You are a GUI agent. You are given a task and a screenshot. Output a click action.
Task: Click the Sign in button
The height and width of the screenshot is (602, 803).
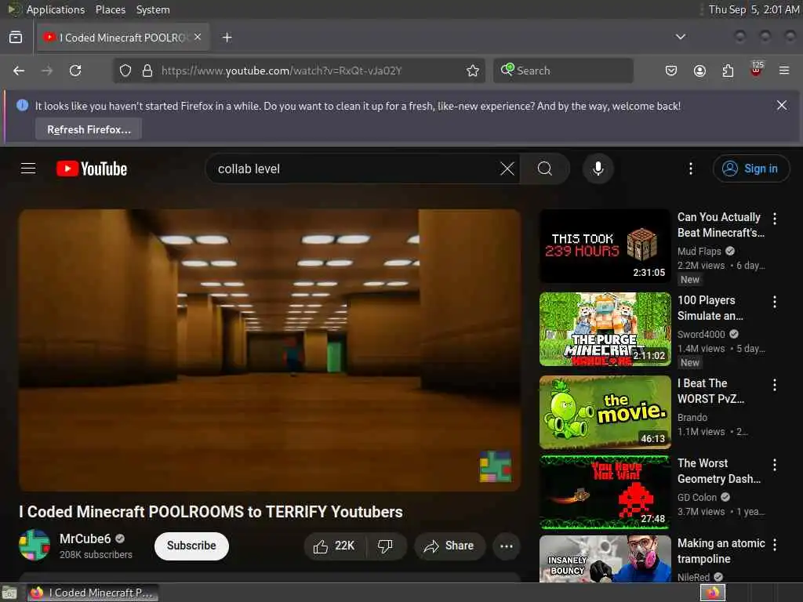(750, 169)
